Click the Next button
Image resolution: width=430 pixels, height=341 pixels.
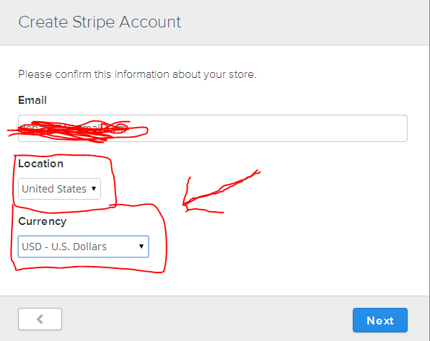[x=379, y=320]
